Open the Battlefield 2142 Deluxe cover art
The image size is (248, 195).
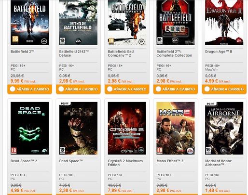78,23
